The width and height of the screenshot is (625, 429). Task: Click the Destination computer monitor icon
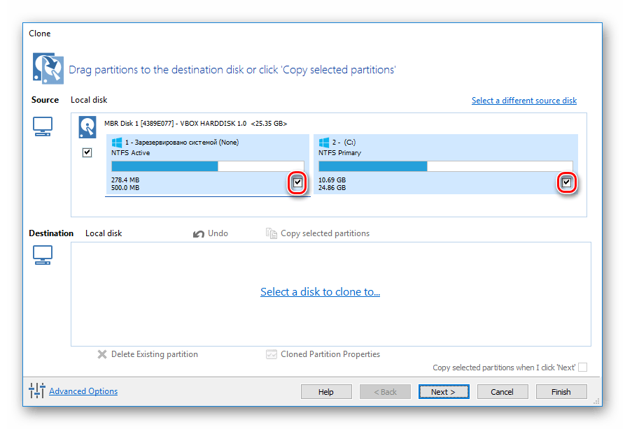click(43, 256)
